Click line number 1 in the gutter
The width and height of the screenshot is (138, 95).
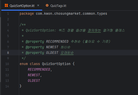click(8, 14)
